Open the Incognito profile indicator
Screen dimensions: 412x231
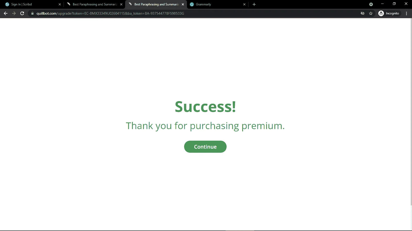389,13
